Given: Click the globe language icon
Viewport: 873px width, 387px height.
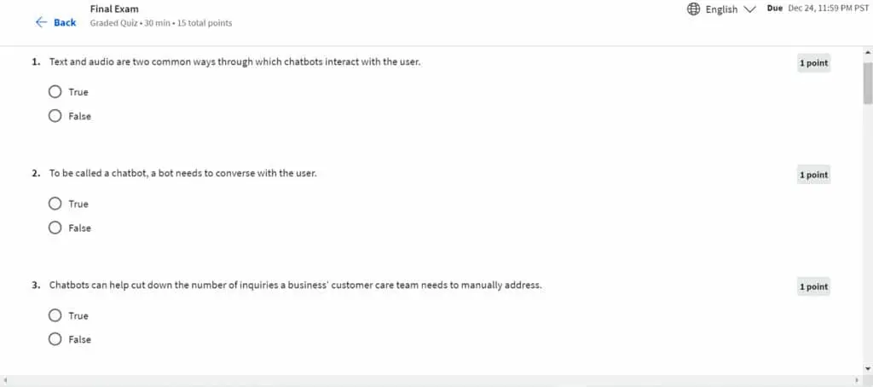Looking at the screenshot, I should (x=693, y=9).
